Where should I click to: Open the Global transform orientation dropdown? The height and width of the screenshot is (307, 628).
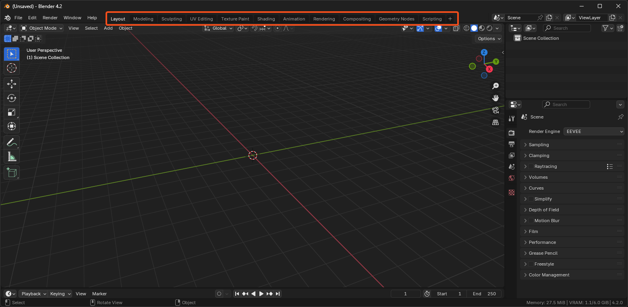point(218,28)
